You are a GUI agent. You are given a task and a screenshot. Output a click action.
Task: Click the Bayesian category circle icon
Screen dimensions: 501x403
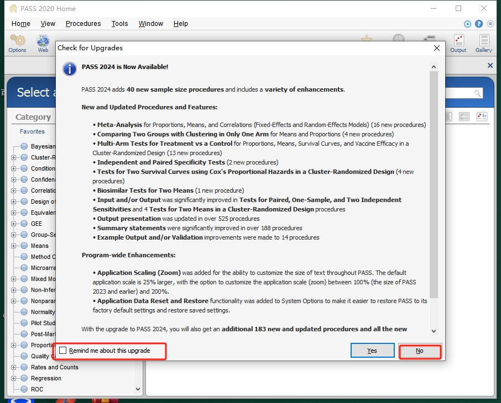(24, 146)
